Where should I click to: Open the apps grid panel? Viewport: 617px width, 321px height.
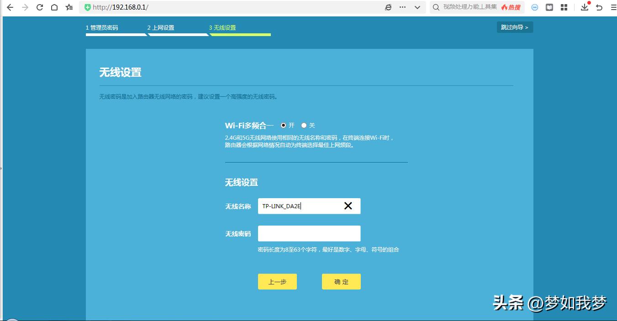pos(564,7)
